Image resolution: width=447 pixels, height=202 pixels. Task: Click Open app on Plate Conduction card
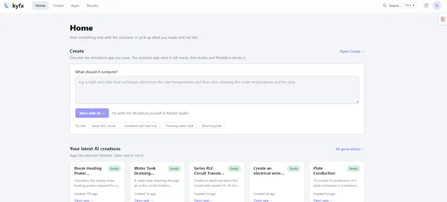tap(323, 200)
